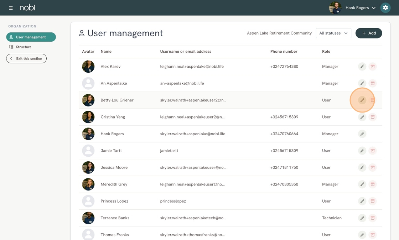Open the All statuses filter dropdown
Image resolution: width=399 pixels, height=240 pixels.
coord(333,33)
